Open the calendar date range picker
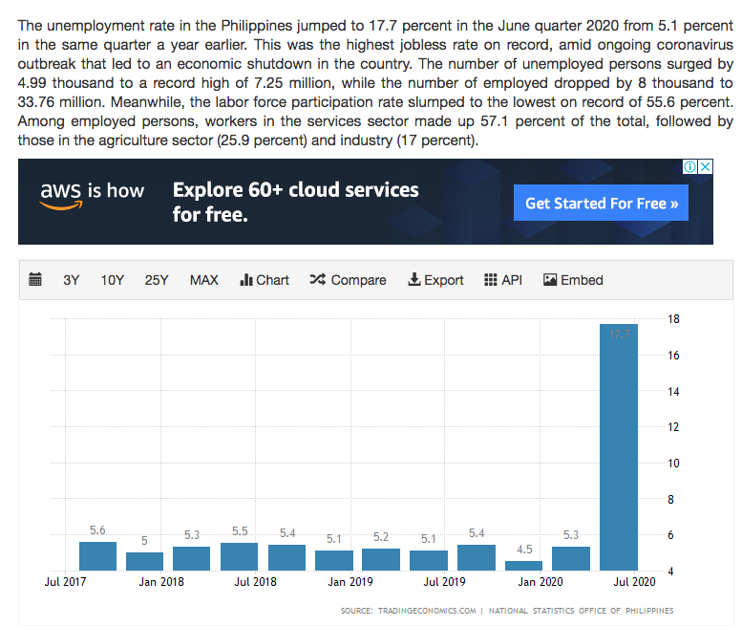The width and height of the screenshot is (742, 626). point(35,279)
